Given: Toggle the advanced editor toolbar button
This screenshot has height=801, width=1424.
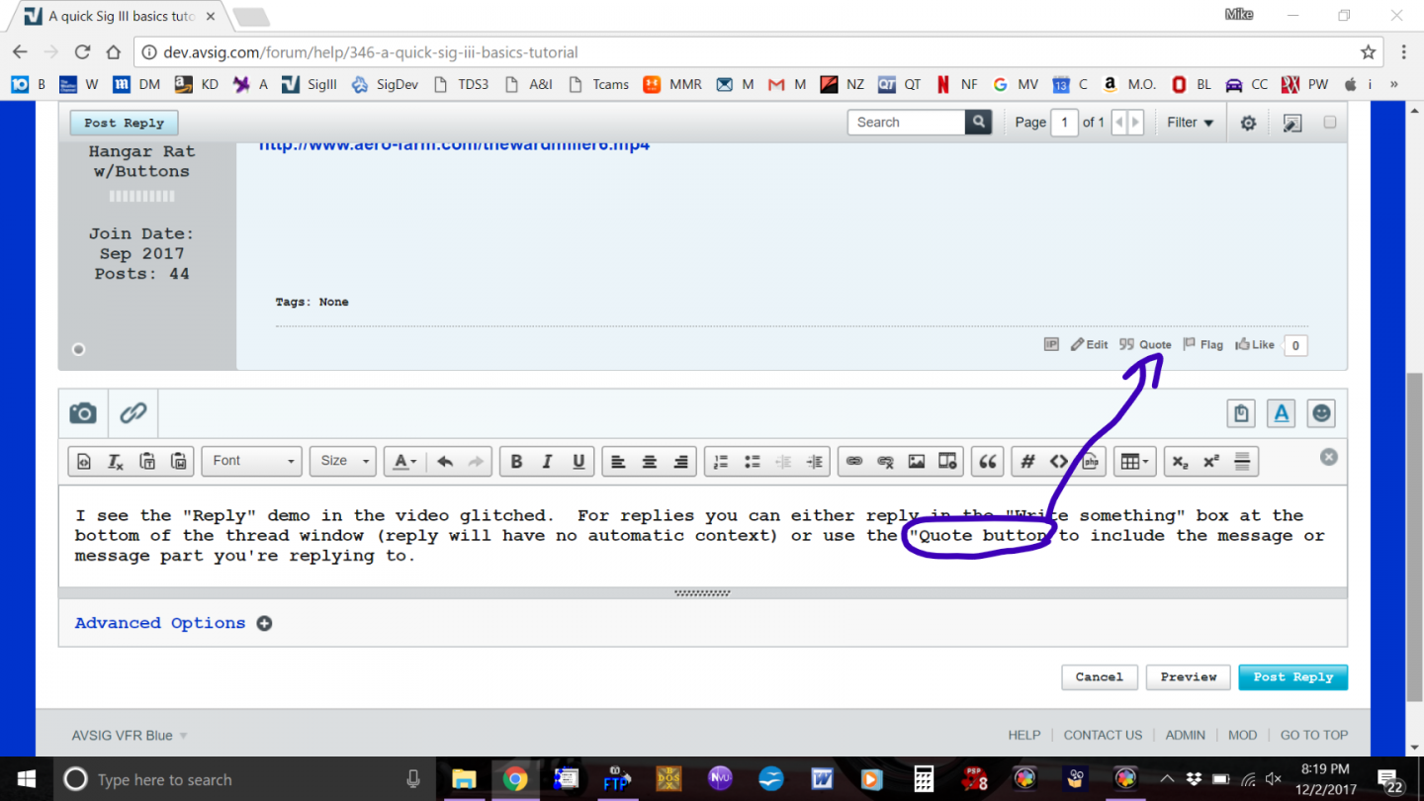Looking at the screenshot, I should click(1282, 413).
